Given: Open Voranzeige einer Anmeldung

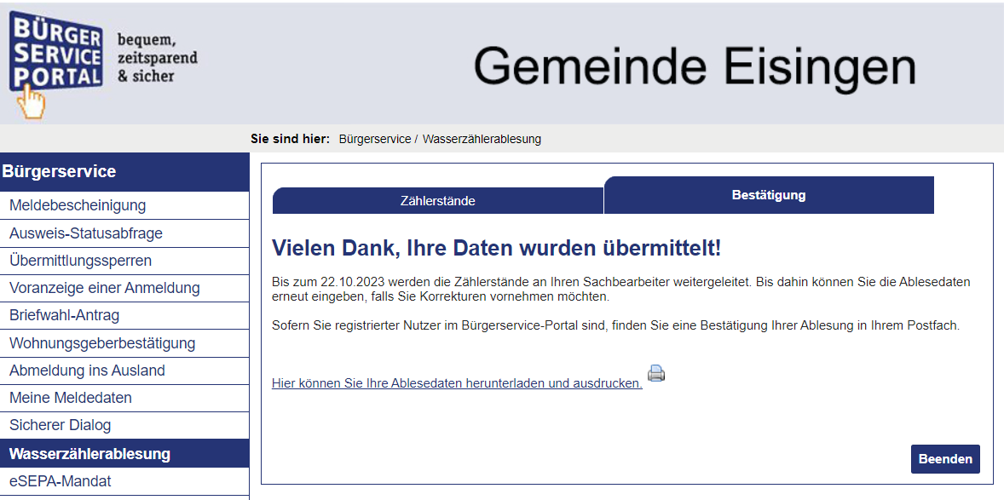Looking at the screenshot, I should click(x=104, y=288).
